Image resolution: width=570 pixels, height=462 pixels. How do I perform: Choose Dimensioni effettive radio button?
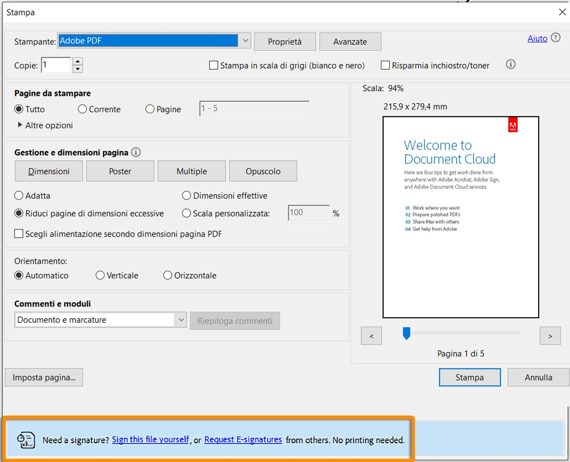point(186,196)
